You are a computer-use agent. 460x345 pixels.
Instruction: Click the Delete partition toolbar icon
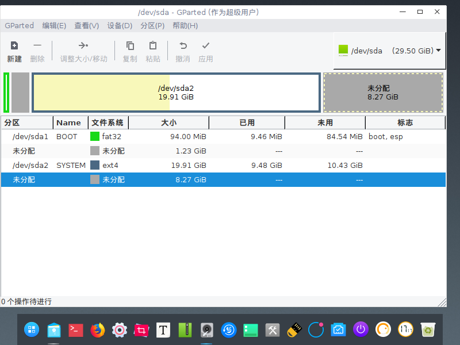coord(37,46)
